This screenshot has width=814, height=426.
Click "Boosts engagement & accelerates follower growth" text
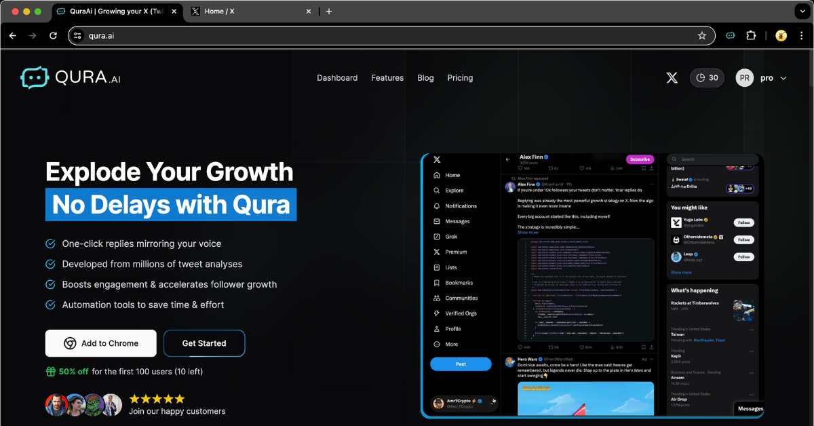pos(170,284)
